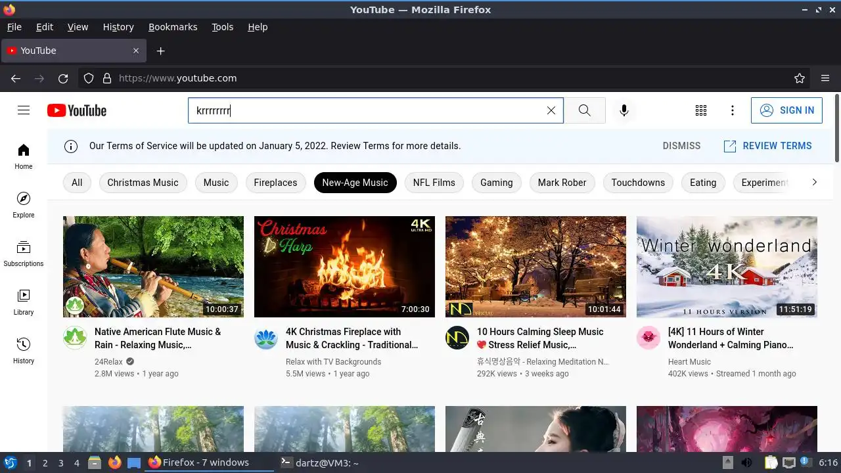Select the All filter chip
Image resolution: width=841 pixels, height=473 pixels.
[77, 183]
